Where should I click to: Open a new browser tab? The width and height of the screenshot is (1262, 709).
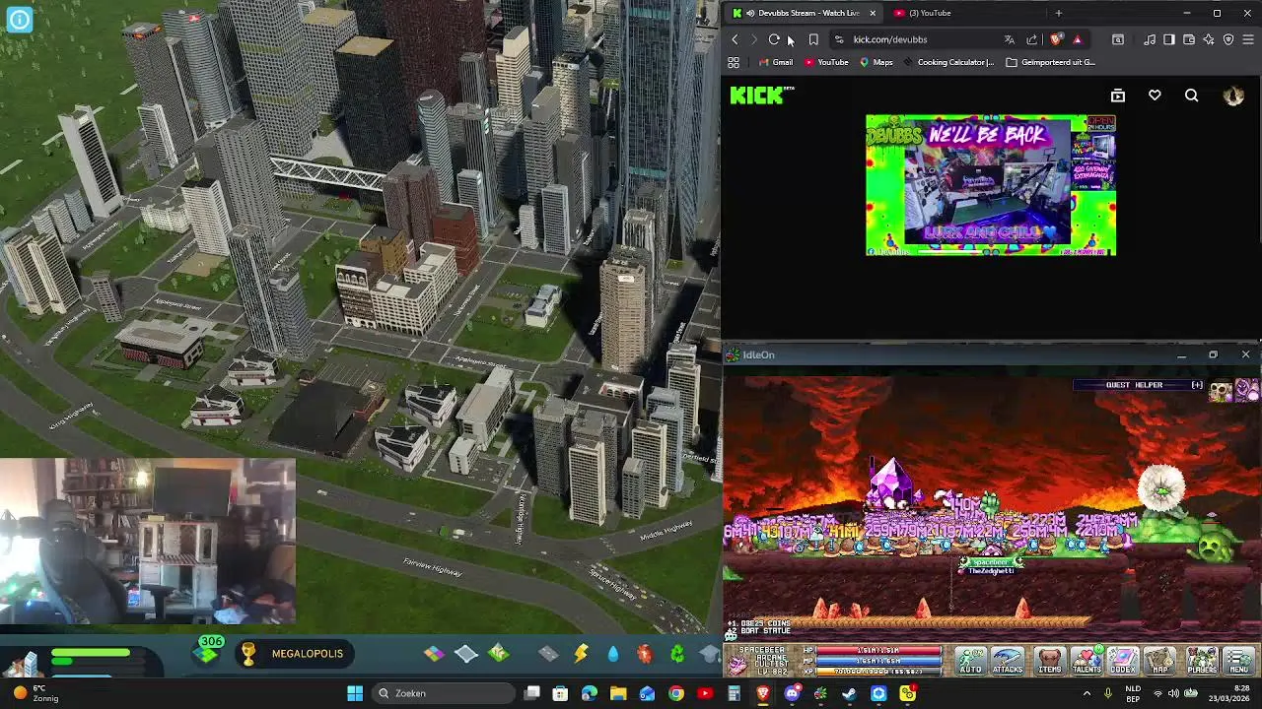pyautogui.click(x=1059, y=13)
